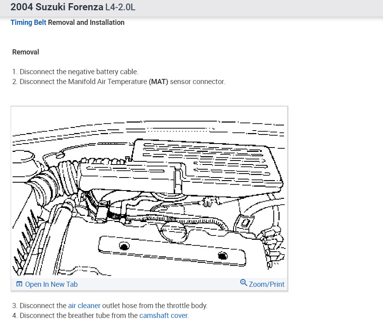The image size is (383, 329).
Task: Select the 2004 Suzuki Forenza heading
Action: 57,7
